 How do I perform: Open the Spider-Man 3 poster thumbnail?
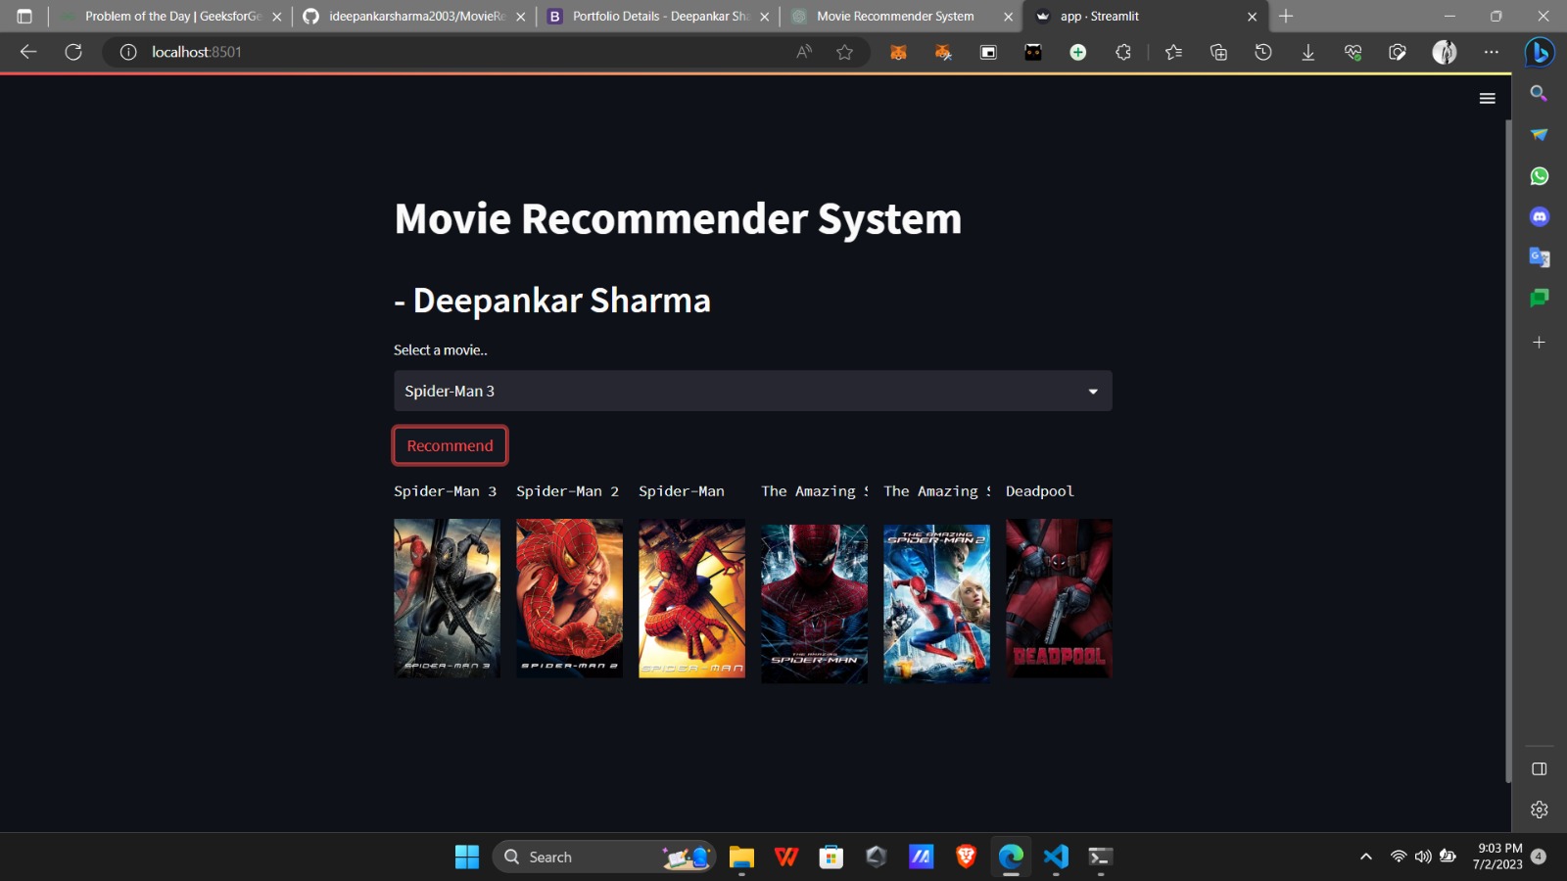coord(447,598)
